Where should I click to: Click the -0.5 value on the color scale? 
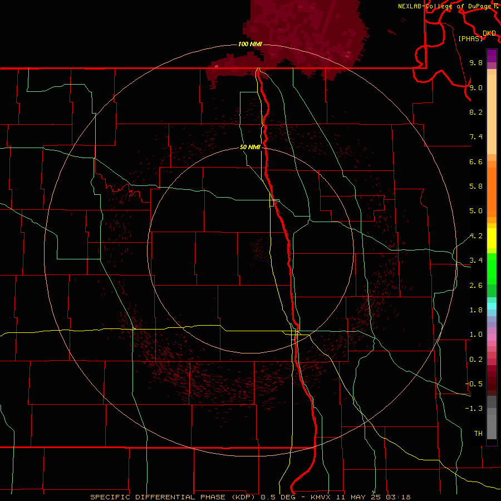(474, 384)
